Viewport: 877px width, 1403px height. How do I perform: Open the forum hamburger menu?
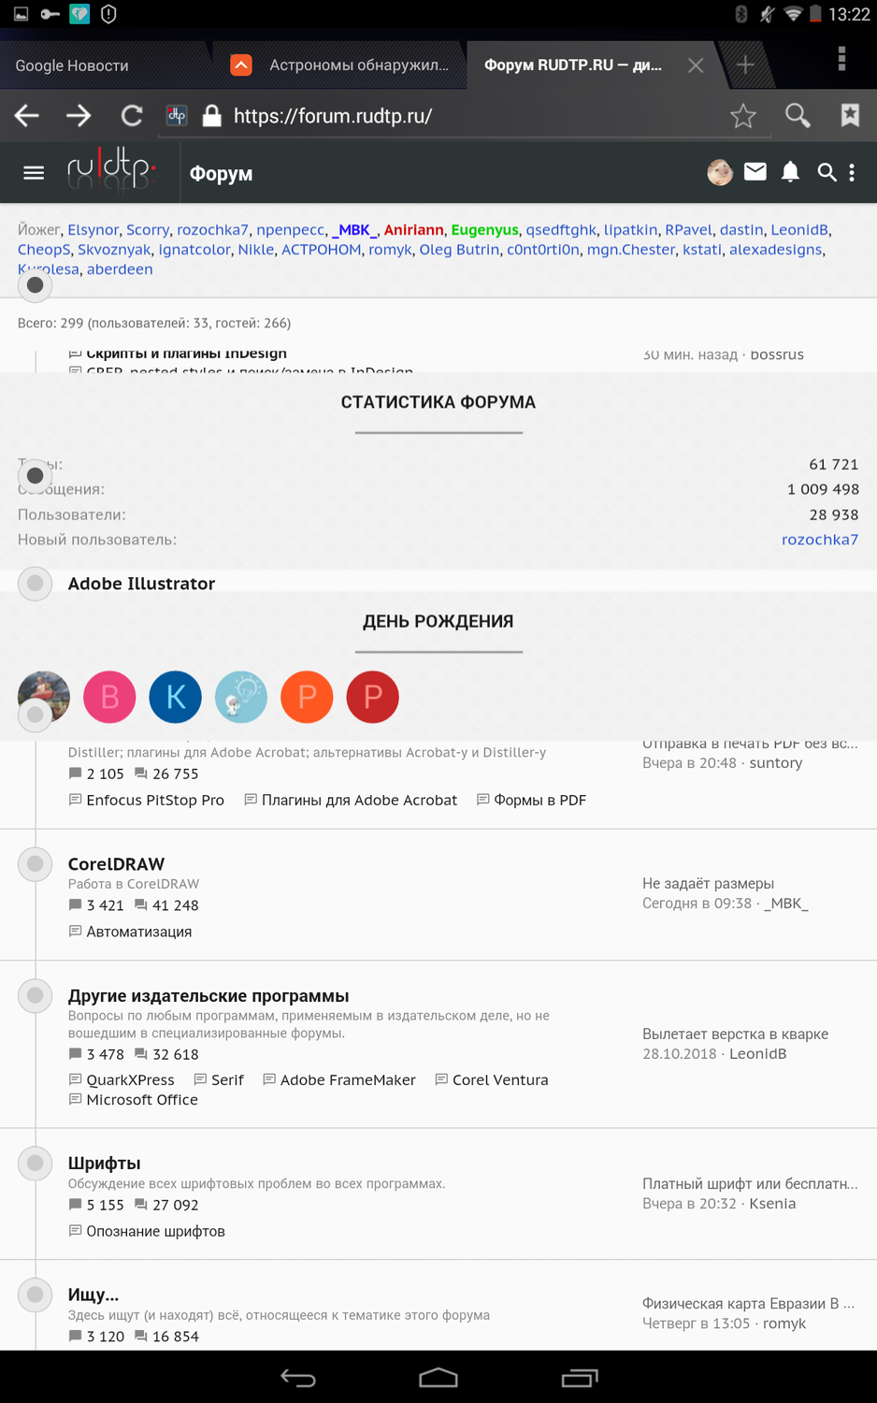34,173
